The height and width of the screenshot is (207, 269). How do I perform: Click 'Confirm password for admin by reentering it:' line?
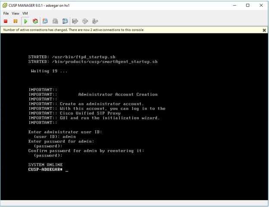(x=86, y=151)
